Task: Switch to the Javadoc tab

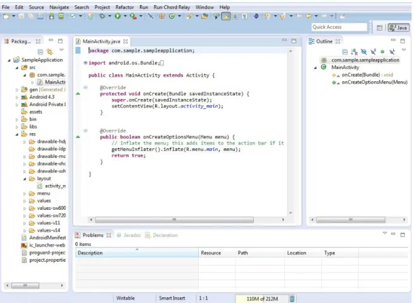Action: [129, 235]
